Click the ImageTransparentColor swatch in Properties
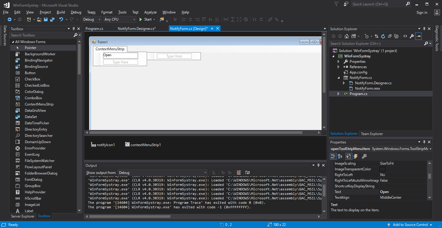This screenshot has width=442, height=228. point(383,169)
